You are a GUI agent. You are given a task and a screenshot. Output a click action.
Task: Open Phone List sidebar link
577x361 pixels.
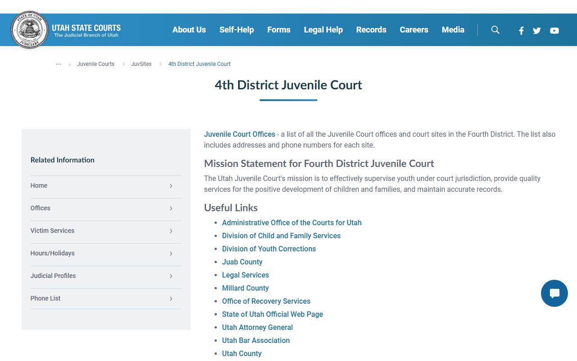click(46, 298)
